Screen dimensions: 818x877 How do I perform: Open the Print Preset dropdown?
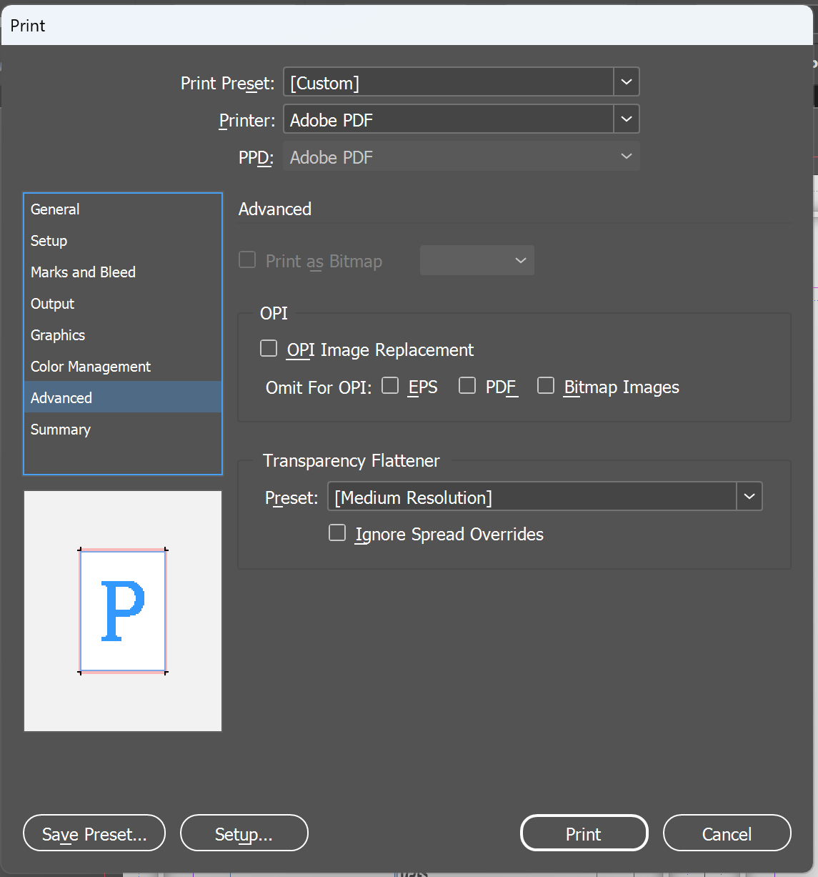[x=626, y=82]
